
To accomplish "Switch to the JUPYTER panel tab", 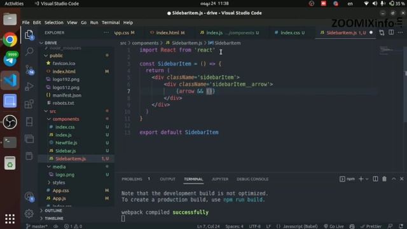I will pyautogui.click(x=220, y=179).
